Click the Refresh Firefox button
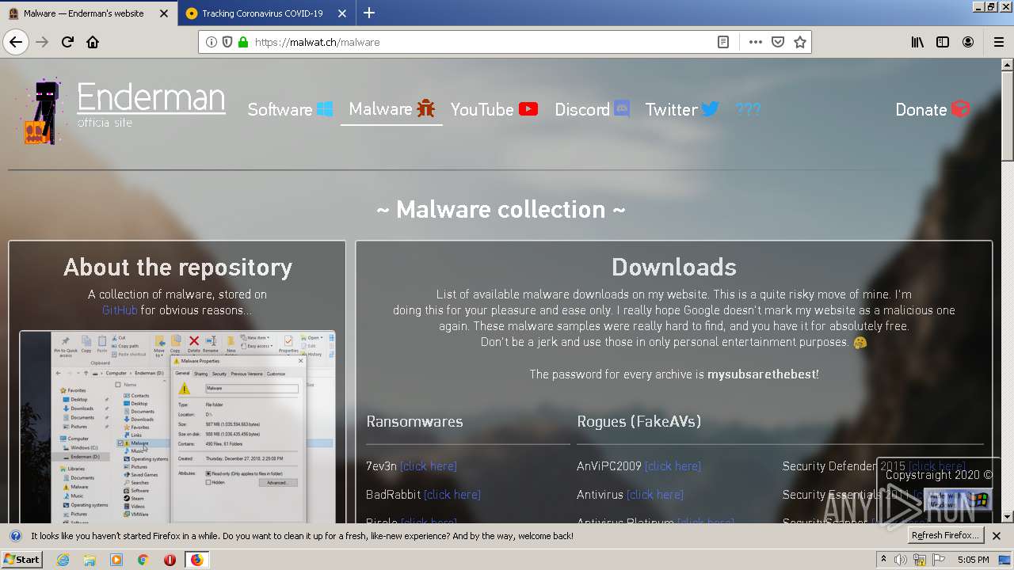Viewport: 1014px width, 570px height. click(946, 536)
